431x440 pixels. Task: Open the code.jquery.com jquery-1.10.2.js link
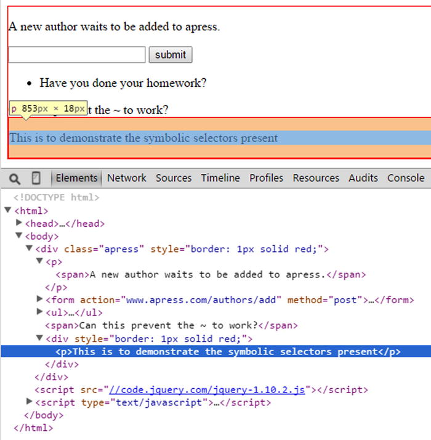coord(207,389)
